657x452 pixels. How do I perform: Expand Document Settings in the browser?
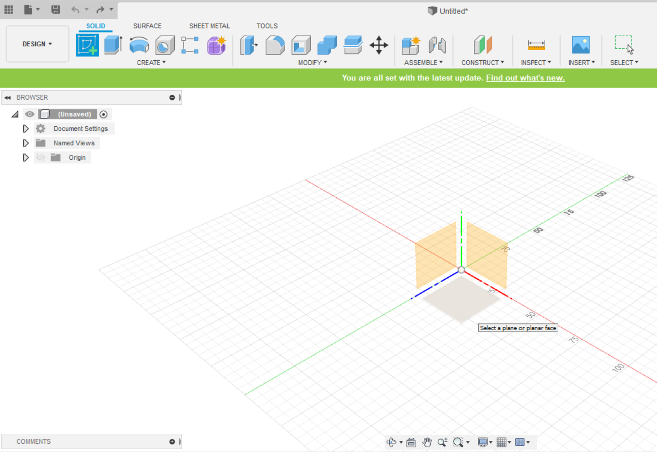point(26,129)
